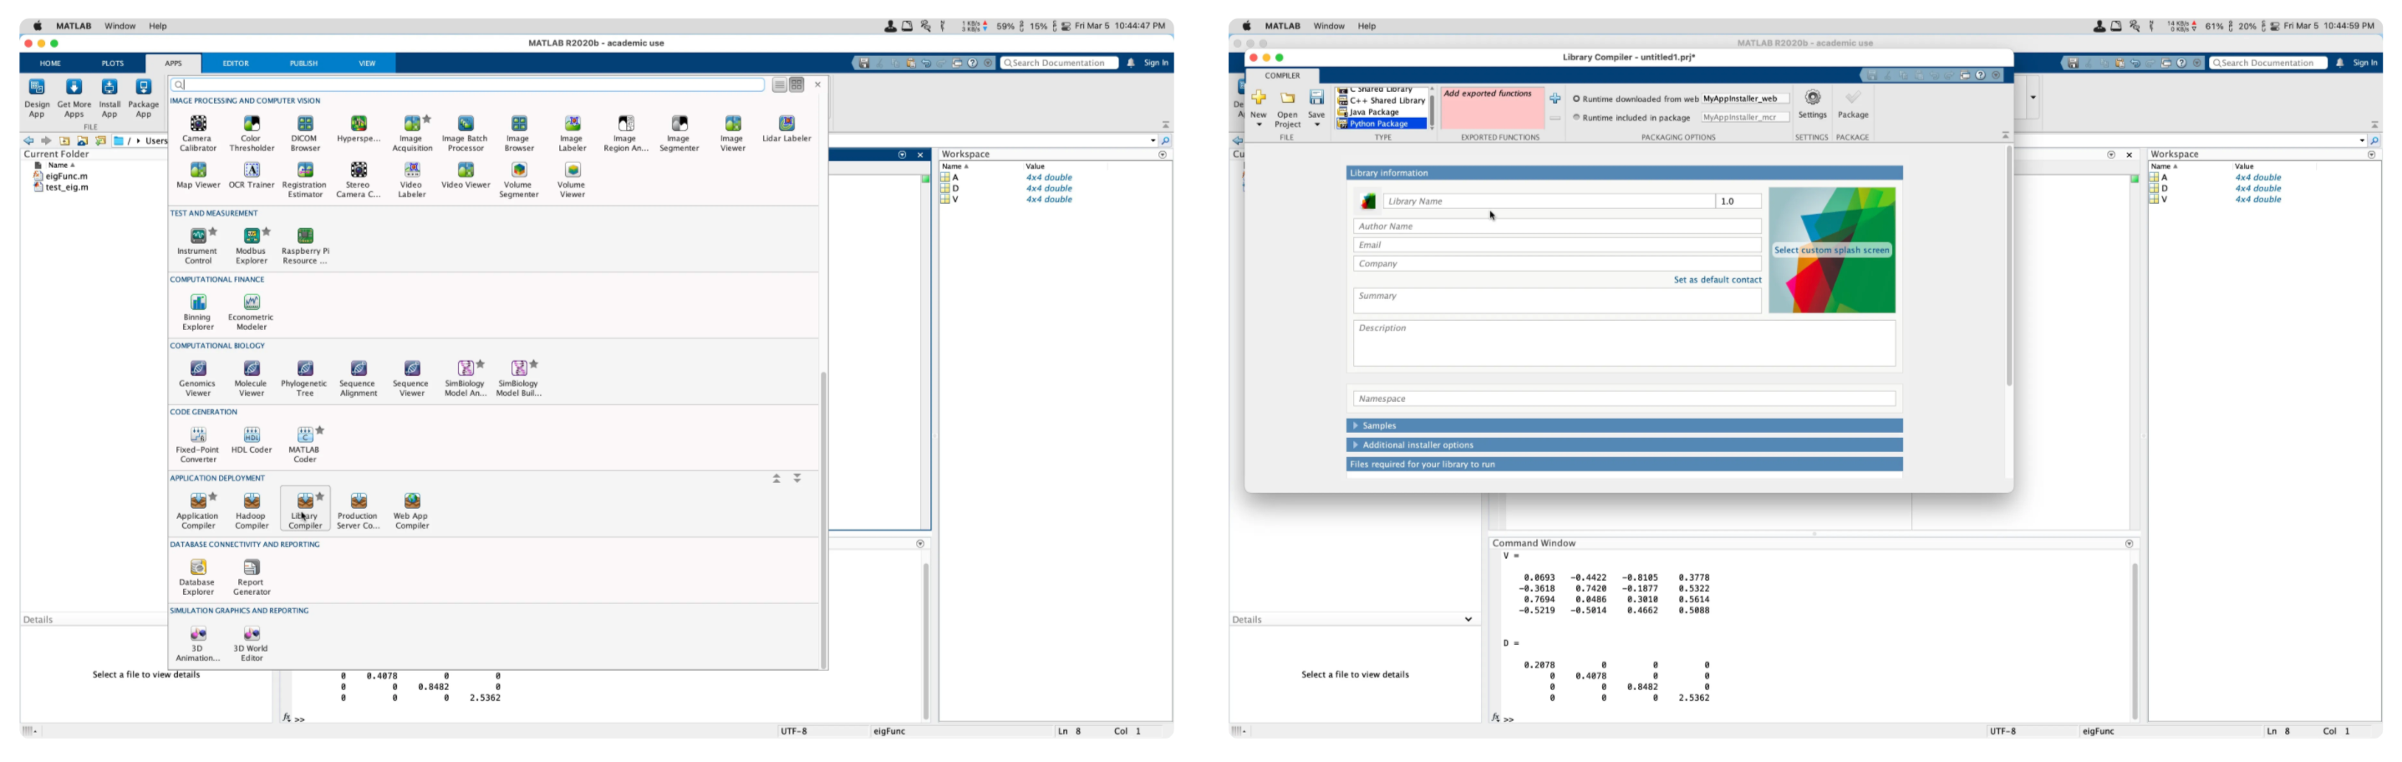
Task: Move Application Deployment section up
Action: [x=776, y=478]
